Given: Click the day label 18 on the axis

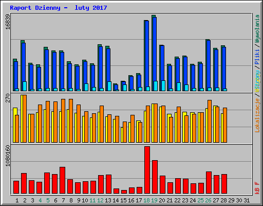Looking at the screenshot, I should click(147, 200).
